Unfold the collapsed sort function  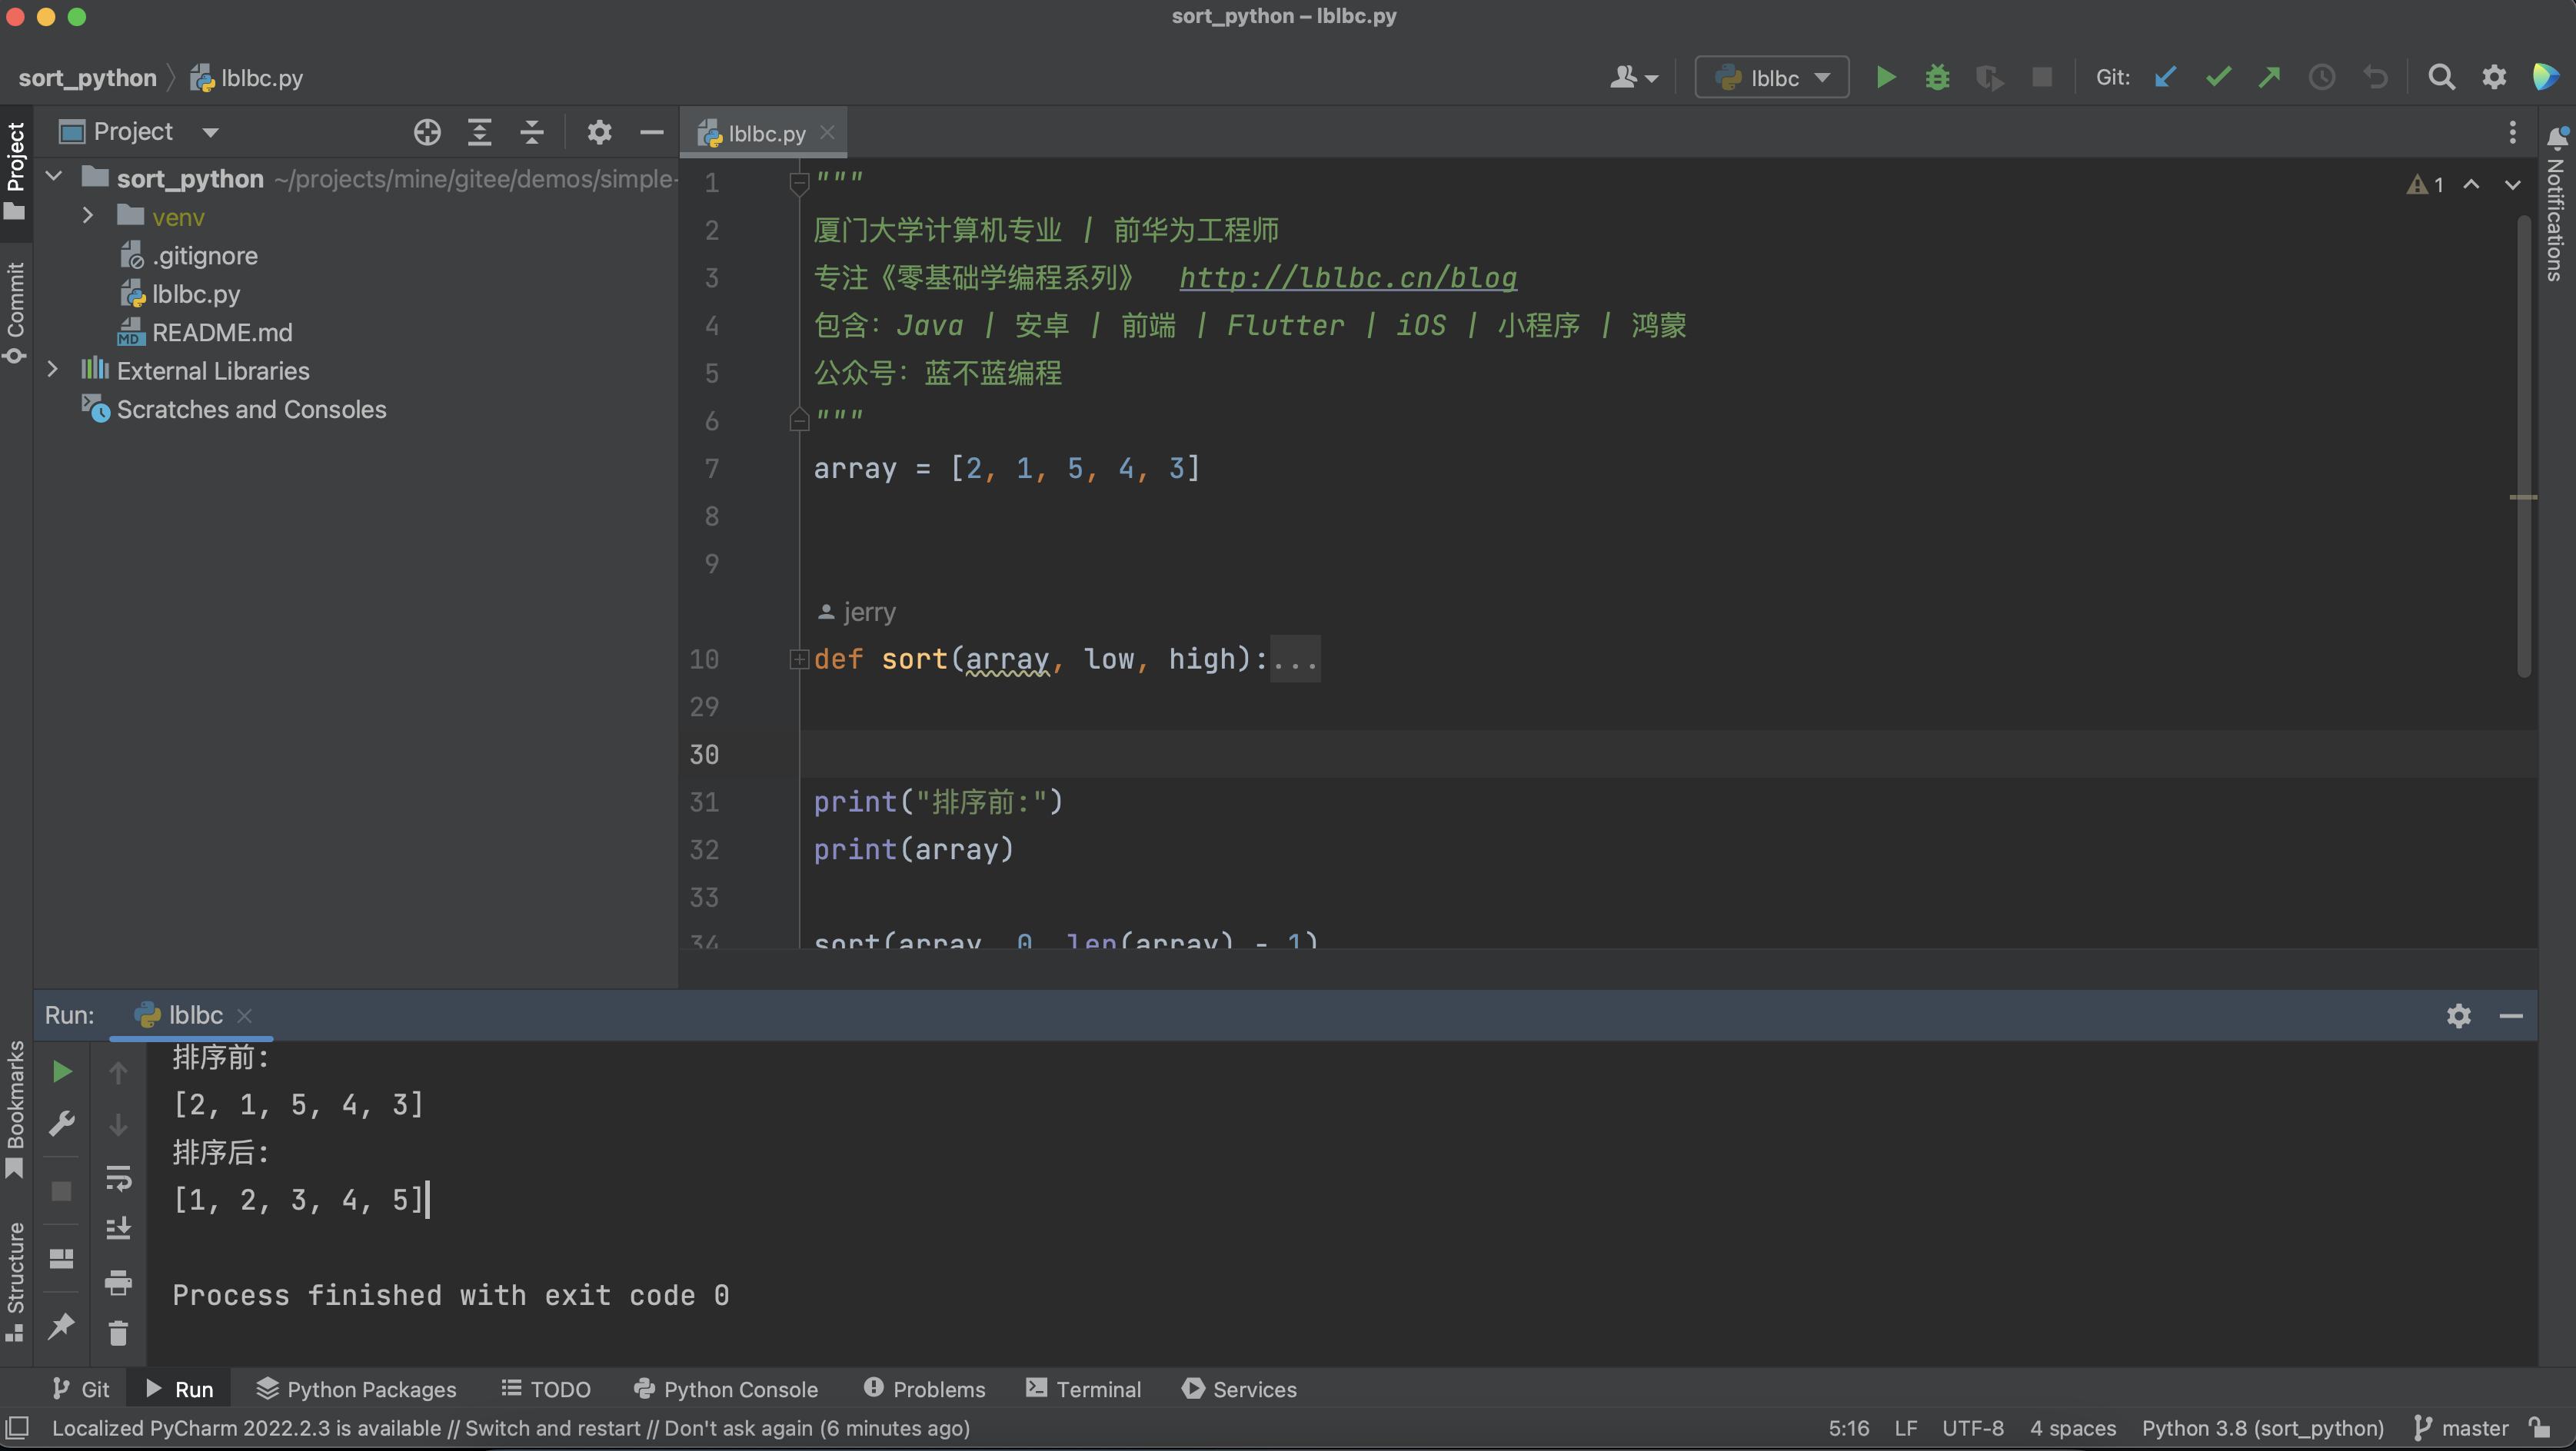tap(798, 659)
